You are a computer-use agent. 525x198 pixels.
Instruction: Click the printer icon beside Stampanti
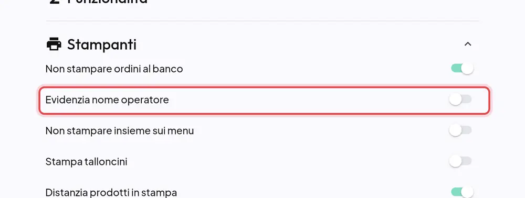[54, 44]
